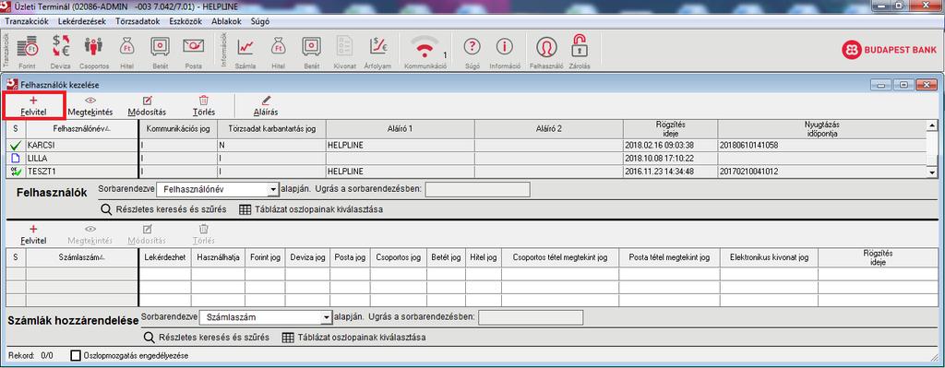Open the Ablakok menu
Viewport: 945px width, 368px height.
click(227, 21)
